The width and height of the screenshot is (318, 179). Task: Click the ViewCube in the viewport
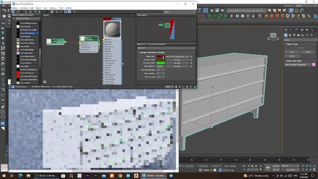click(x=273, y=37)
